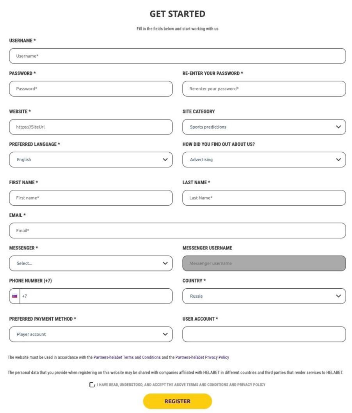Click the chevron on Site Category dropdown
Screen dimensions: 352x413
click(338, 127)
